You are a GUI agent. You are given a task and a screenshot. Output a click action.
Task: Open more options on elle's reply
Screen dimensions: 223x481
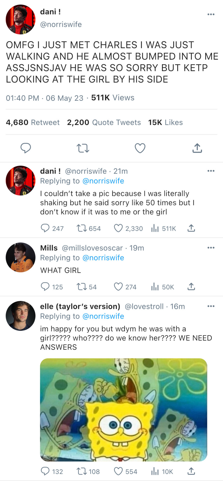click(211, 306)
